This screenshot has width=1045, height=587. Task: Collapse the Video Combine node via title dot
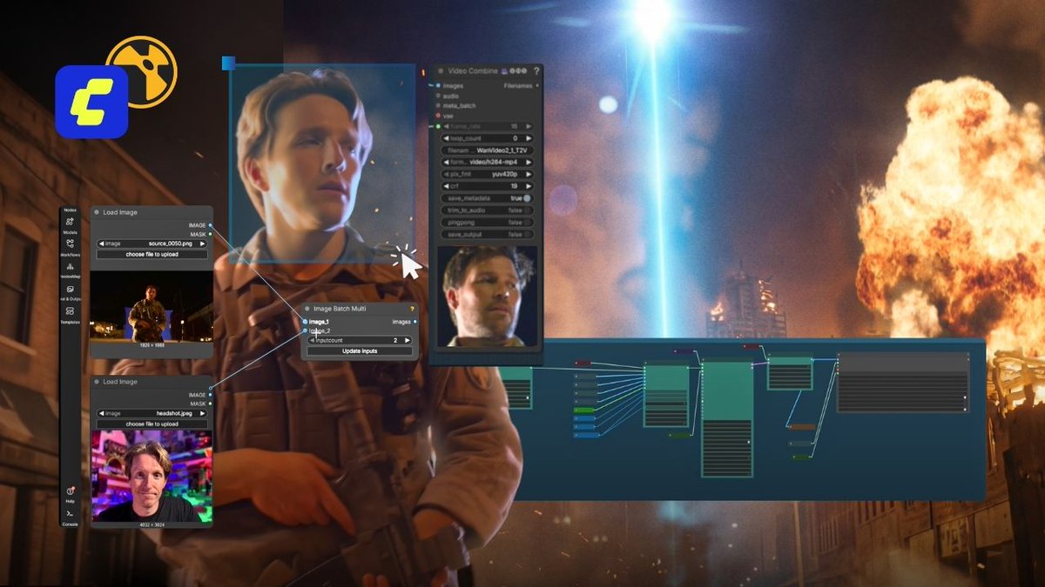click(x=441, y=71)
